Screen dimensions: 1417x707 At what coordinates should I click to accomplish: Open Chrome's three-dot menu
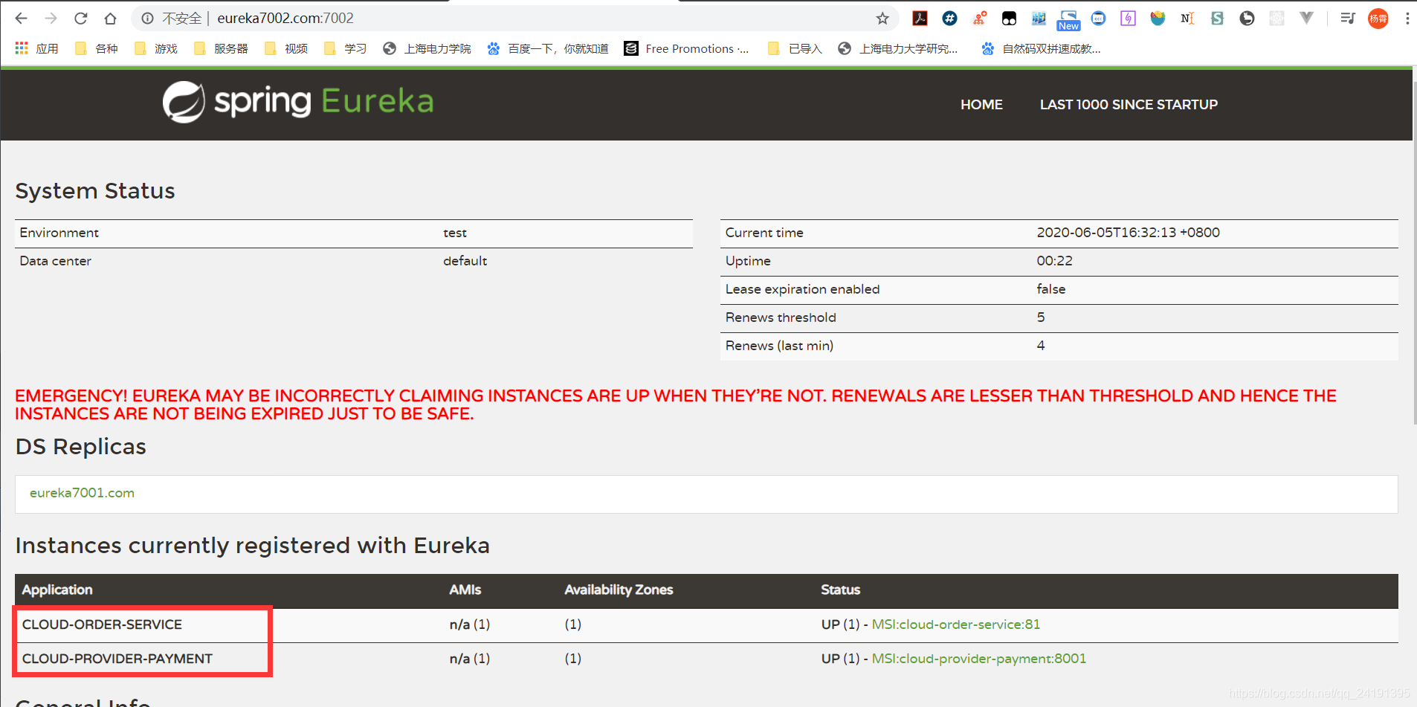click(x=1407, y=19)
